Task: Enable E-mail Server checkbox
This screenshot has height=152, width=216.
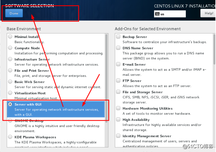Action: click(118, 64)
